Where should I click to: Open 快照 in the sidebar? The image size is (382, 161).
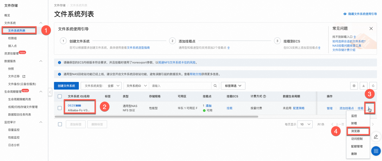click(11, 68)
